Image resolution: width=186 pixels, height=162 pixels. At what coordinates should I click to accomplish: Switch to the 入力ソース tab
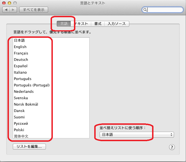116,24
